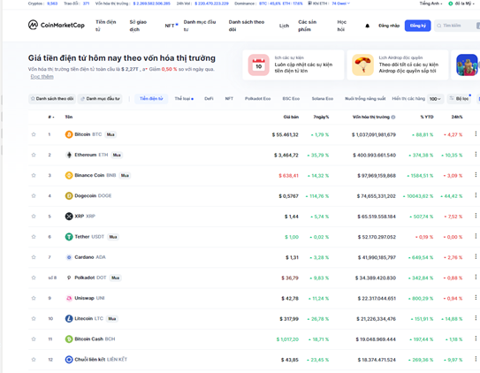Select the DeFi category tab
Viewport: 480px width, 373px height.
click(x=209, y=98)
